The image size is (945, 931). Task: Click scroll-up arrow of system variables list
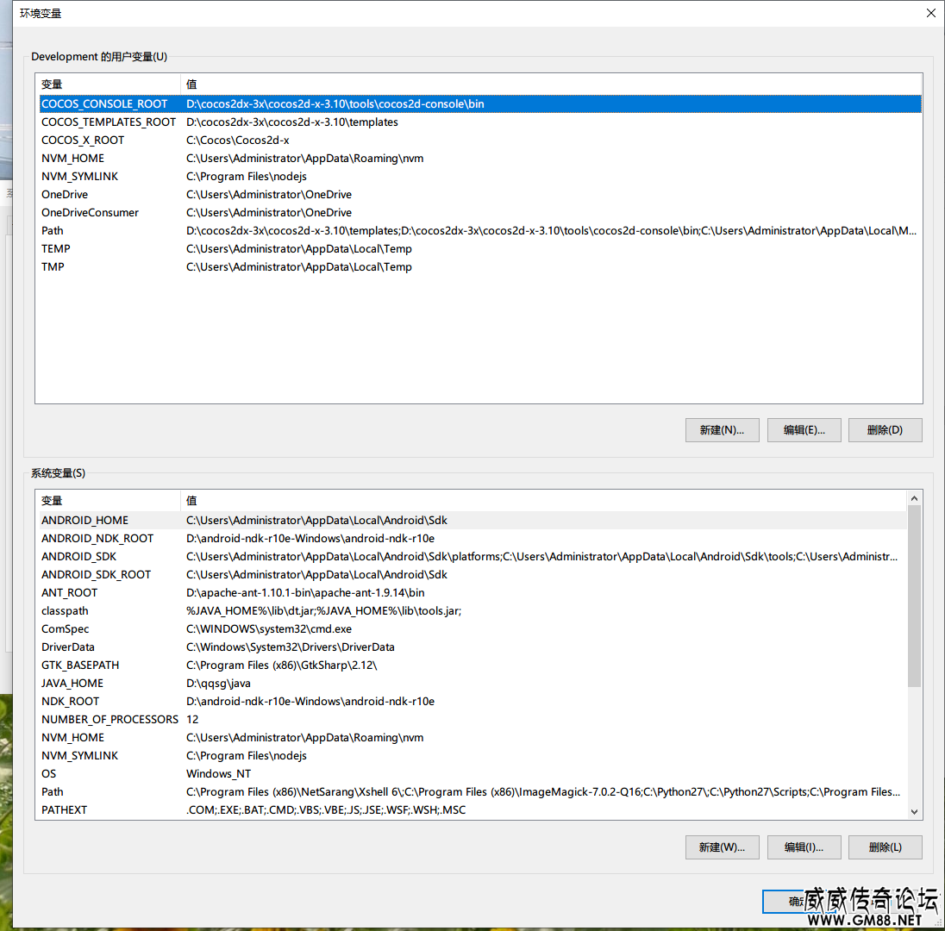(914, 498)
